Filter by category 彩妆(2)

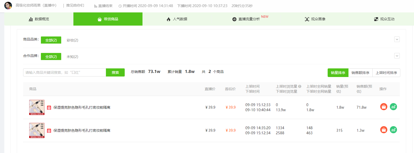point(72,40)
